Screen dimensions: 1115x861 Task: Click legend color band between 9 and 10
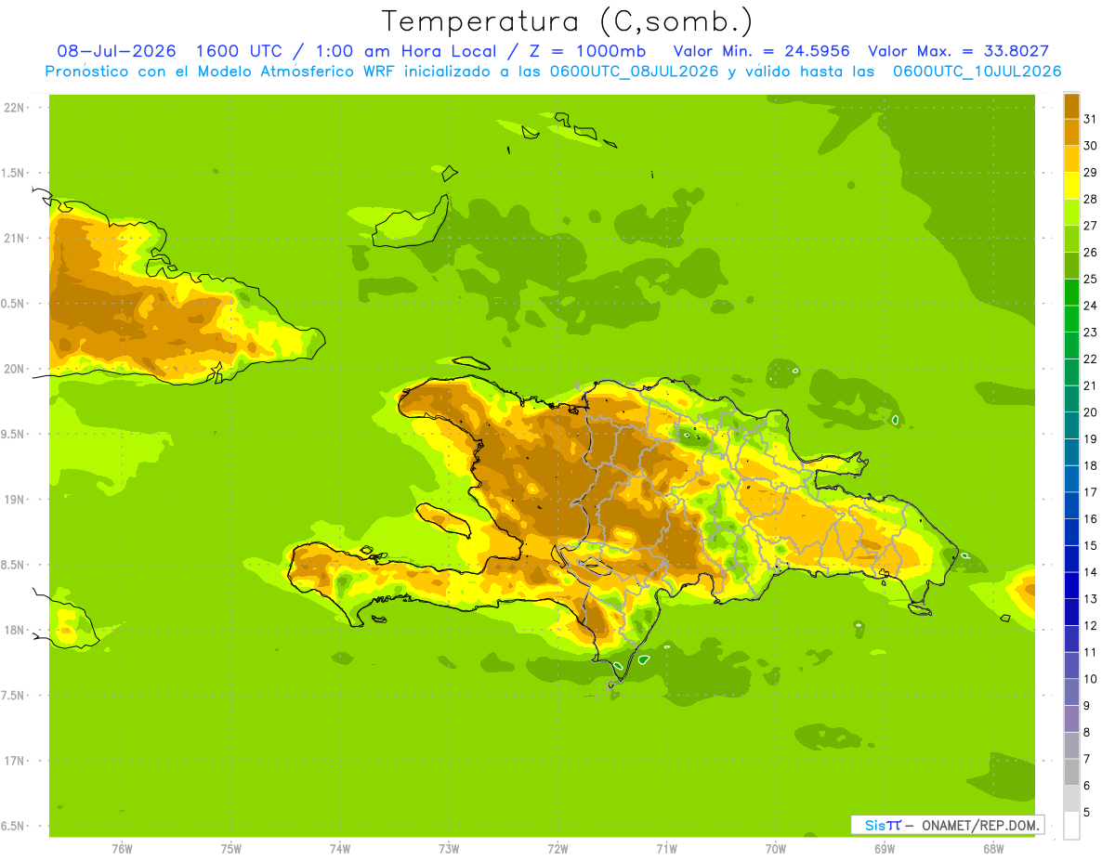point(1071,693)
